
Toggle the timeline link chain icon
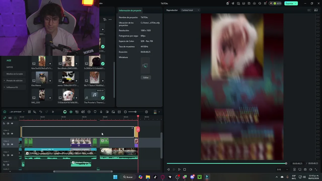click(4, 118)
